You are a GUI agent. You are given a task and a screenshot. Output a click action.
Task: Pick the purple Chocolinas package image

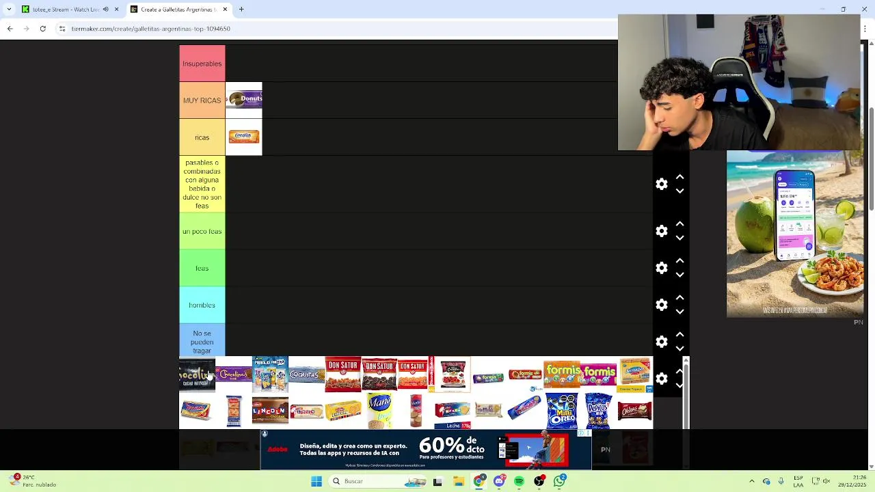[234, 374]
